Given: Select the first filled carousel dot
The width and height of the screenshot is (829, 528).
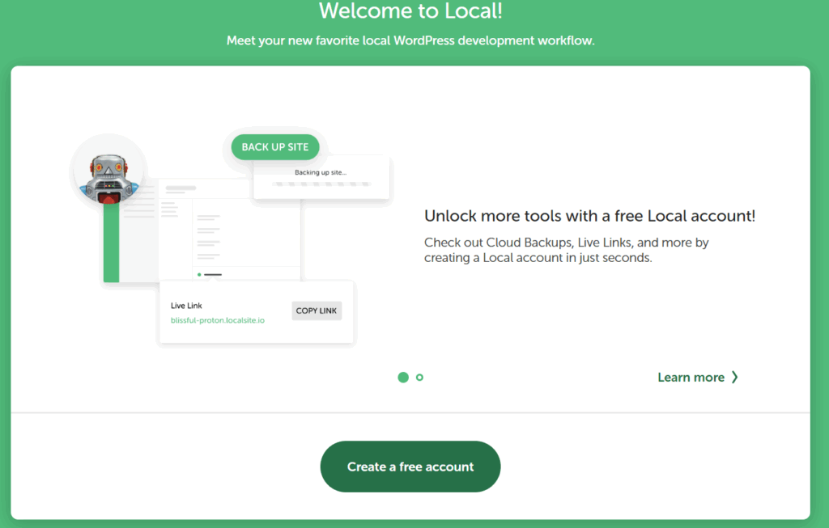Looking at the screenshot, I should click(403, 377).
